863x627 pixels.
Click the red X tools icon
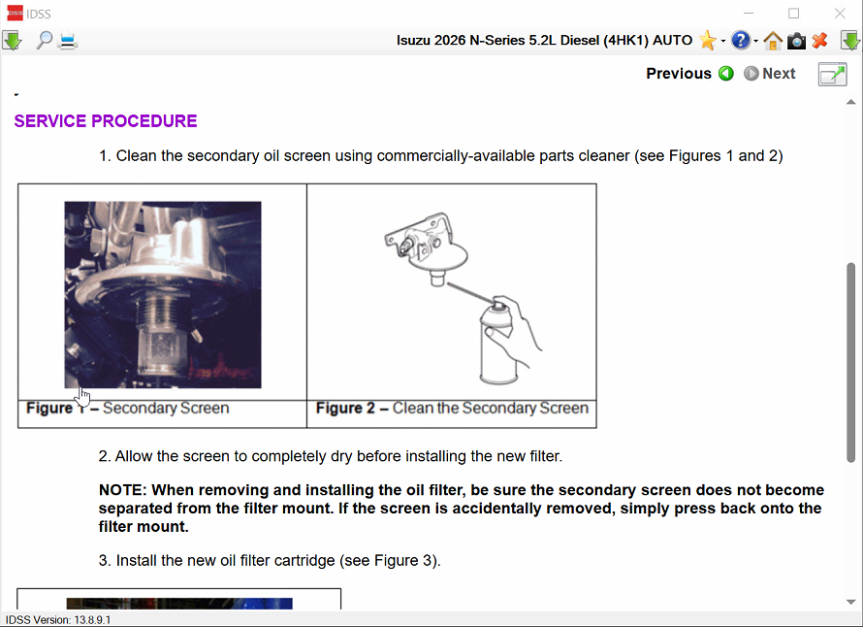[820, 41]
